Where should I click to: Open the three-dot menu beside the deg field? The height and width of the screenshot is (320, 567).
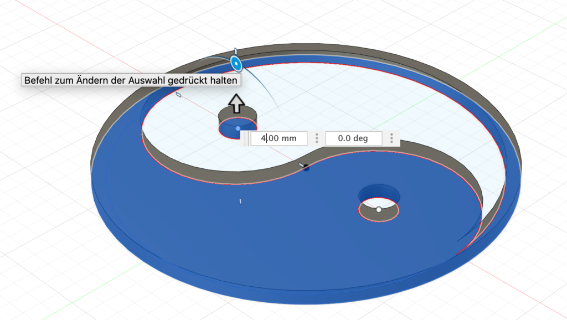391,138
